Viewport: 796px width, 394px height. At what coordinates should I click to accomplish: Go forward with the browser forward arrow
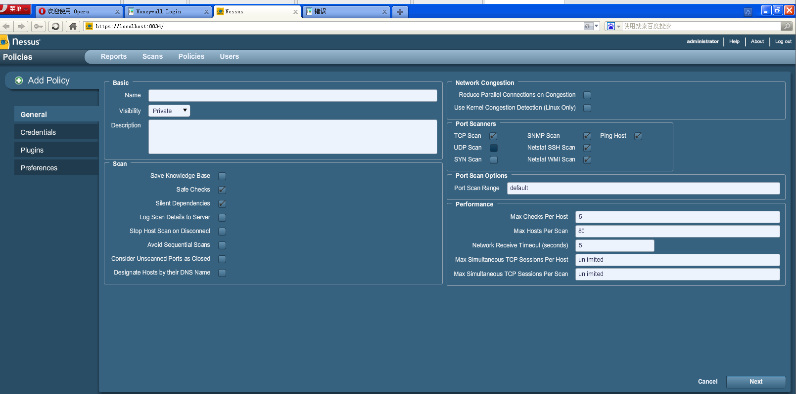click(x=21, y=26)
